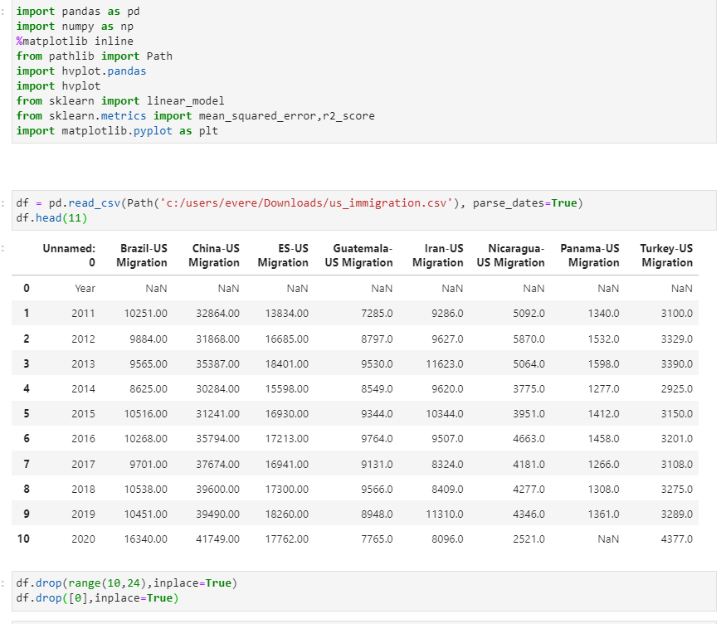
Task: Click the '%matplotlib inline' line
Action: pos(75,41)
